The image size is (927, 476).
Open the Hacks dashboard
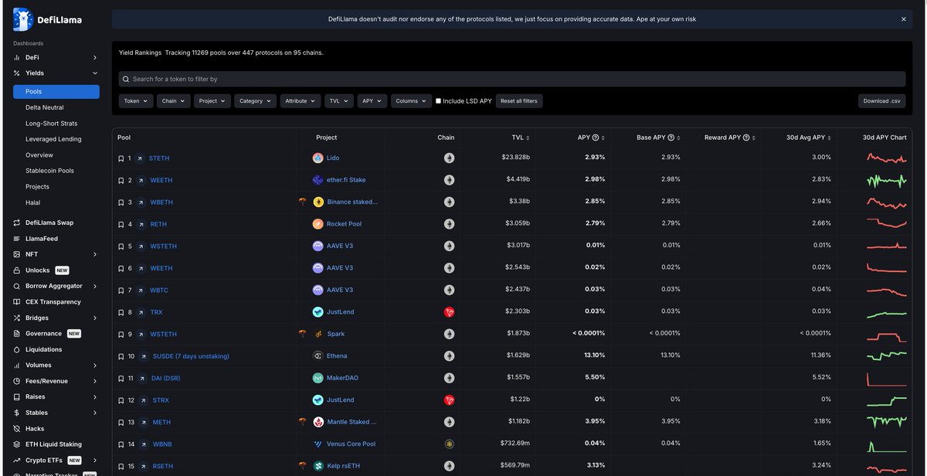pyautogui.click(x=35, y=429)
